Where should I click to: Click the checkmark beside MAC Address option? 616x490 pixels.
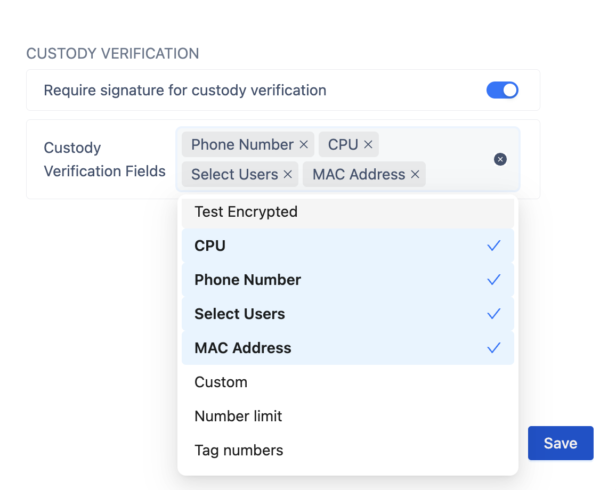[x=493, y=348]
